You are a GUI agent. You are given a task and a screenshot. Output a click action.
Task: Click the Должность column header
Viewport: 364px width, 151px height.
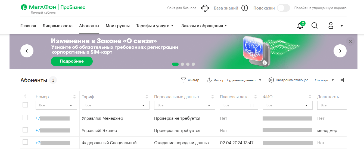[x=328, y=97]
